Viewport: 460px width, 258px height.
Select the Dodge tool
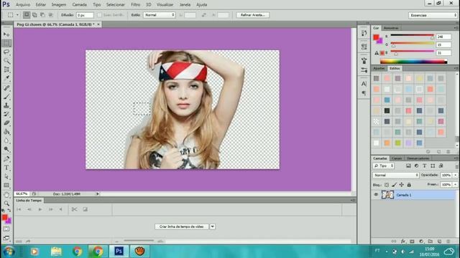click(6, 149)
